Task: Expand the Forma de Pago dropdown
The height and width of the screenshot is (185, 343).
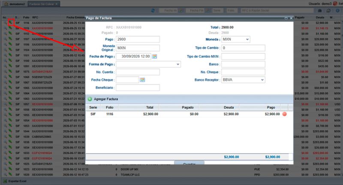Action: click(178, 64)
